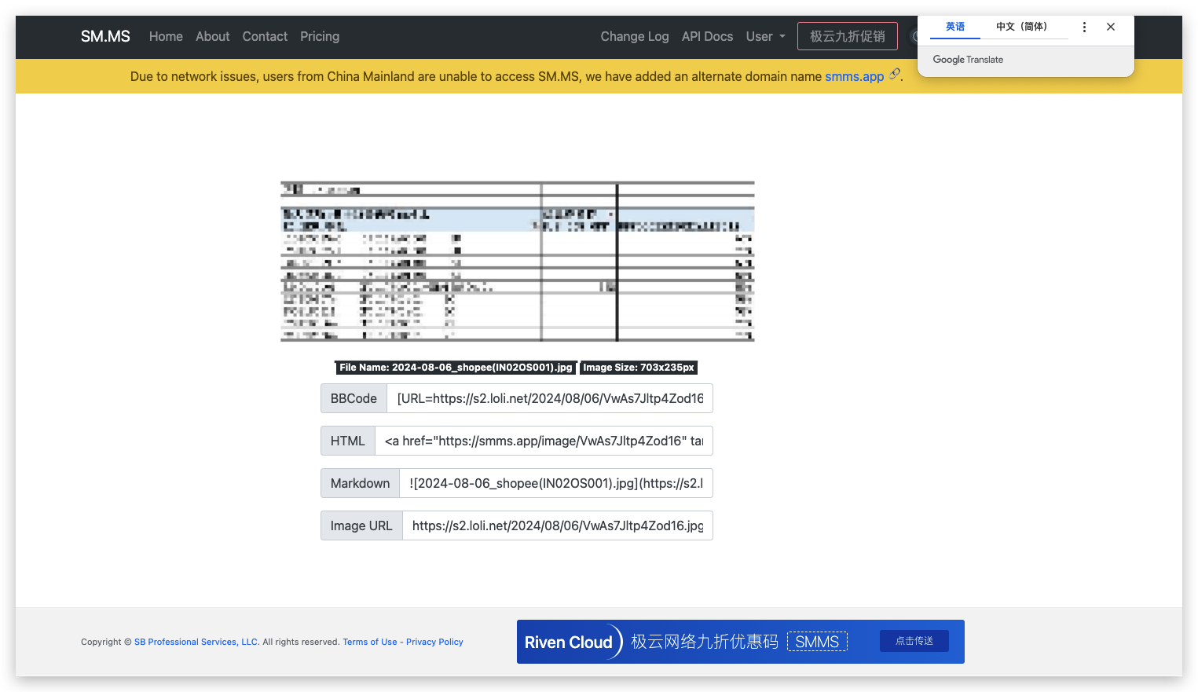Click the chain link icon after smms.app
1198x692 pixels.
894,75
